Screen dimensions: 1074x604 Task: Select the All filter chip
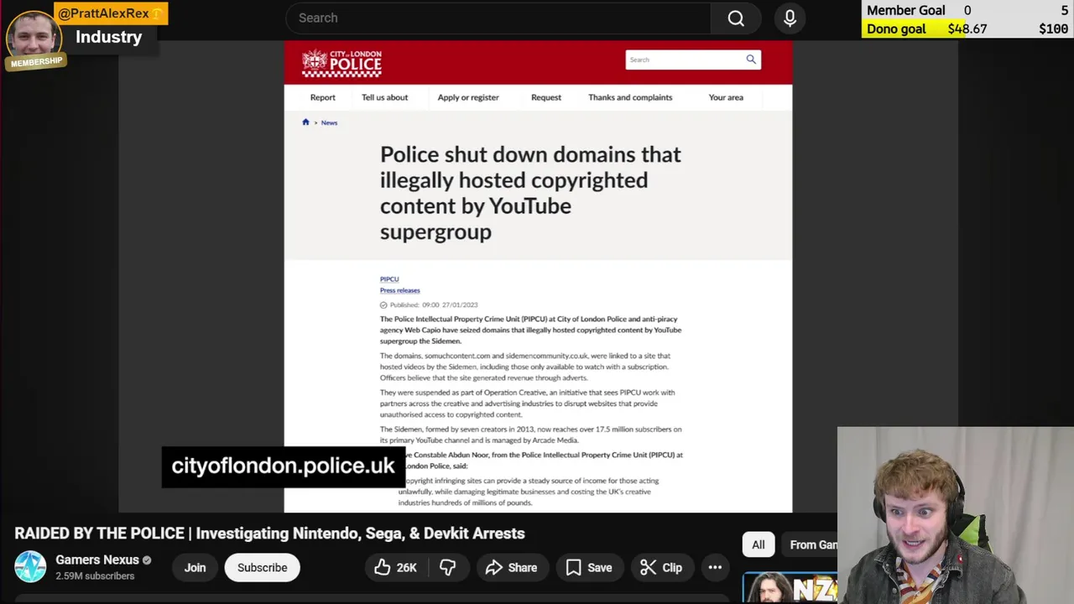pos(758,545)
